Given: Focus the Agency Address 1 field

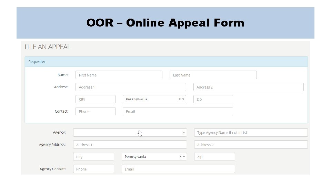Looking at the screenshot, I should [x=130, y=145].
